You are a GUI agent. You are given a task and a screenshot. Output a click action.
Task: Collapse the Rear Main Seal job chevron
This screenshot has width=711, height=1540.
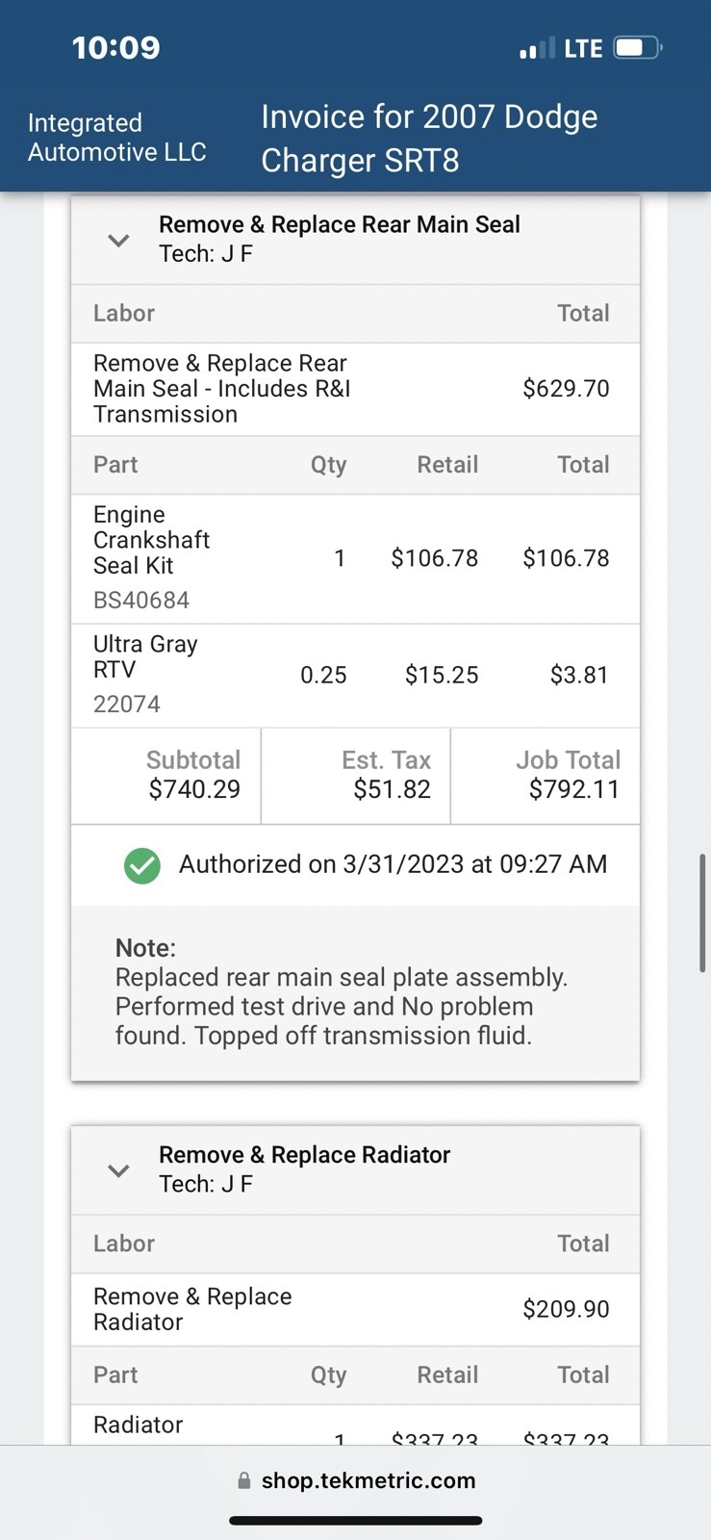pos(118,241)
